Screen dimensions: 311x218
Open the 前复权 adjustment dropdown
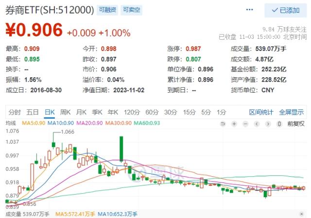(x=296, y=124)
